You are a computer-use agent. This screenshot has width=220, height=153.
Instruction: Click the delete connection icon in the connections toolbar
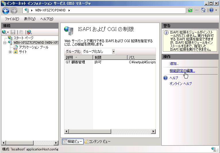pos(29,32)
